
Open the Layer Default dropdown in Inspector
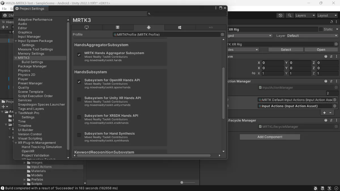click(312, 36)
